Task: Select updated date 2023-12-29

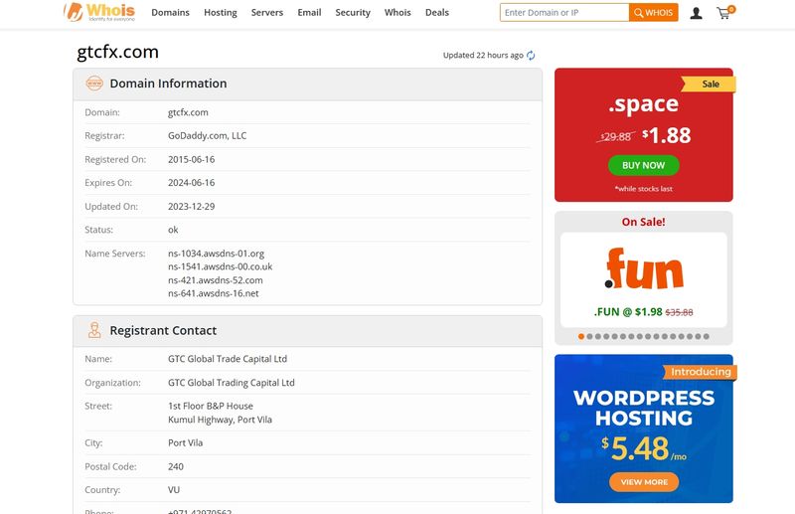Action: point(191,207)
